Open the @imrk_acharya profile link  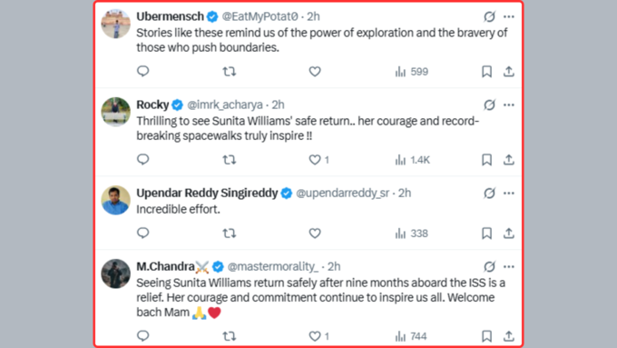click(225, 104)
